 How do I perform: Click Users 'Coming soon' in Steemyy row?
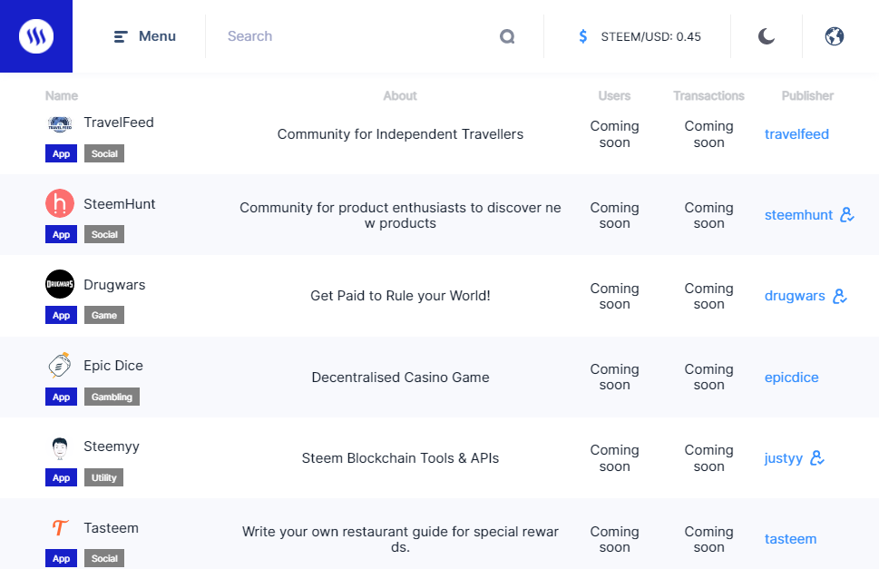click(x=614, y=458)
